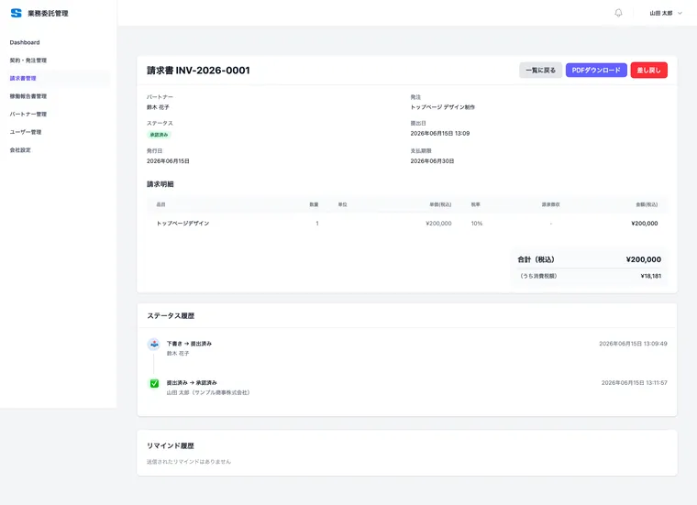Click the 合計(税込) total amount row
This screenshot has width=697, height=505.
[x=590, y=259]
